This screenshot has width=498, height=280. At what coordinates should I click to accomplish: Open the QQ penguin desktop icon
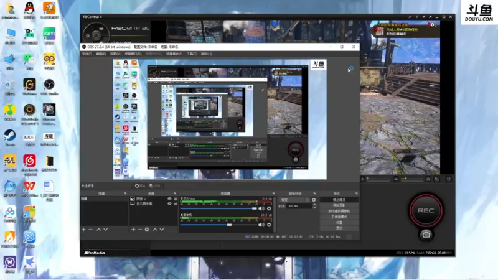click(x=29, y=10)
